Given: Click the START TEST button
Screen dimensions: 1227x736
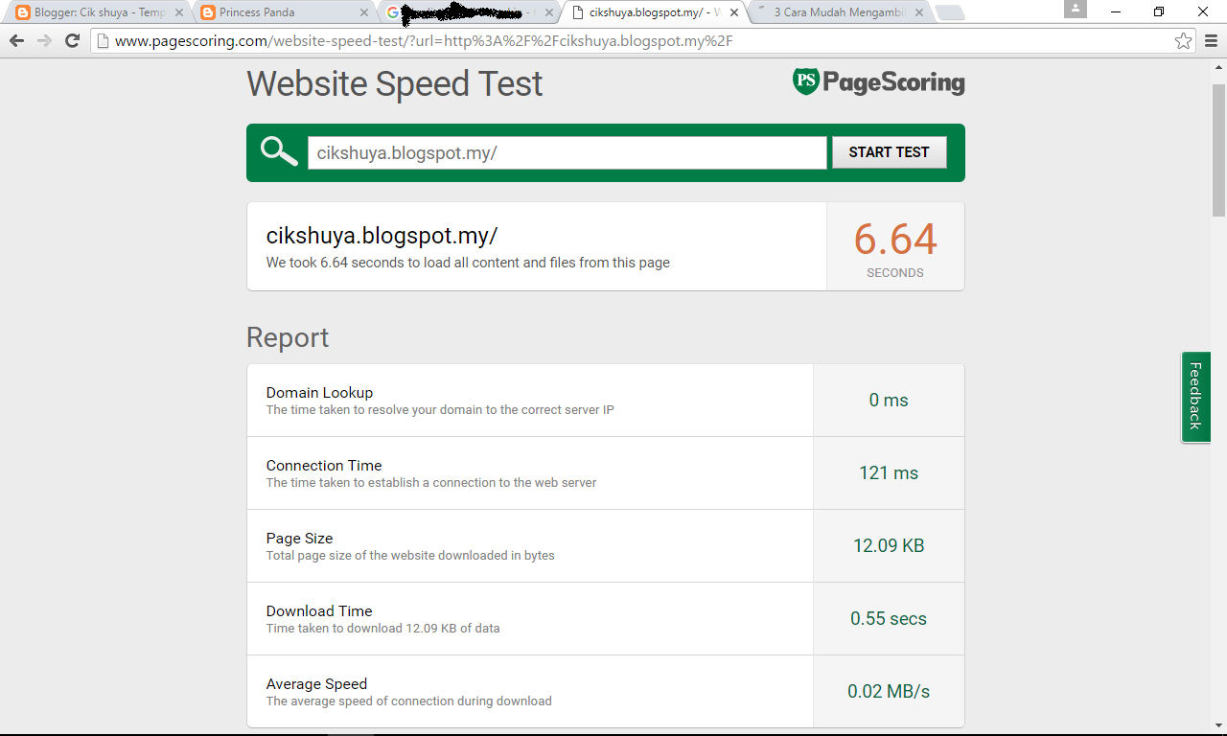Looking at the screenshot, I should pos(889,152).
